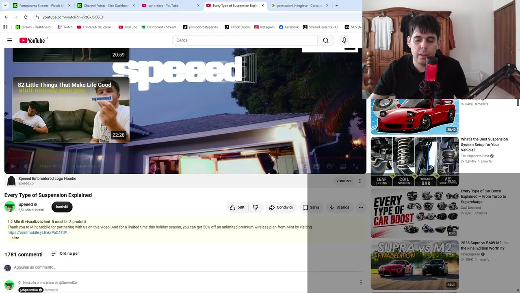Visit the savagegeese channel
Screen dimensions: 520x293
tap(470, 254)
